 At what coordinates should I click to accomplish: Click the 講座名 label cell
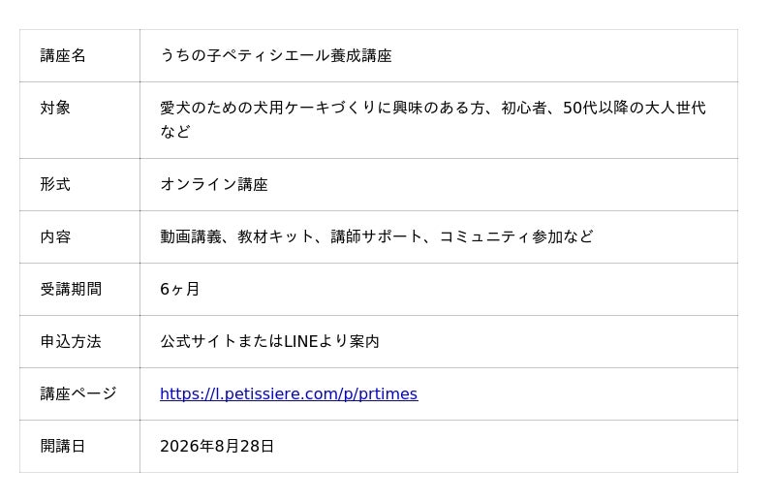click(79, 55)
